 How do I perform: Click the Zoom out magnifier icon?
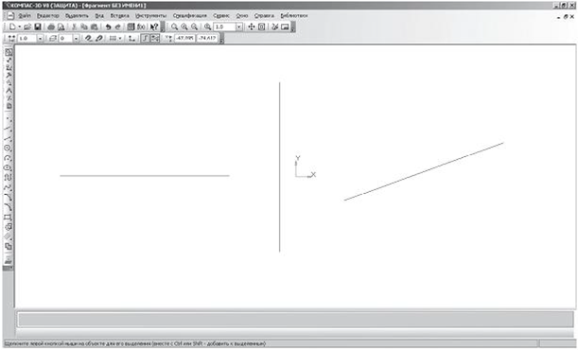194,26
